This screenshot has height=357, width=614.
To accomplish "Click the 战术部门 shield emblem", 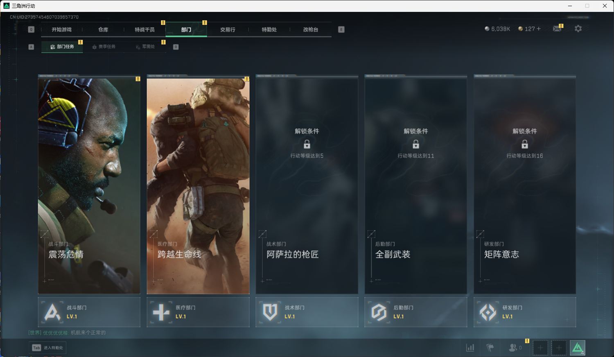I will pyautogui.click(x=270, y=312).
